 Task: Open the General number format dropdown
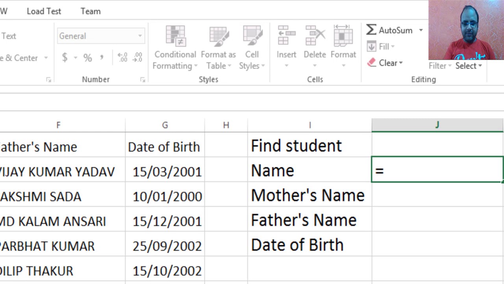(x=140, y=36)
